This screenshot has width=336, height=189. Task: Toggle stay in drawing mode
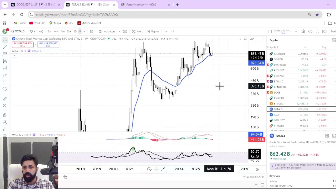5,122
